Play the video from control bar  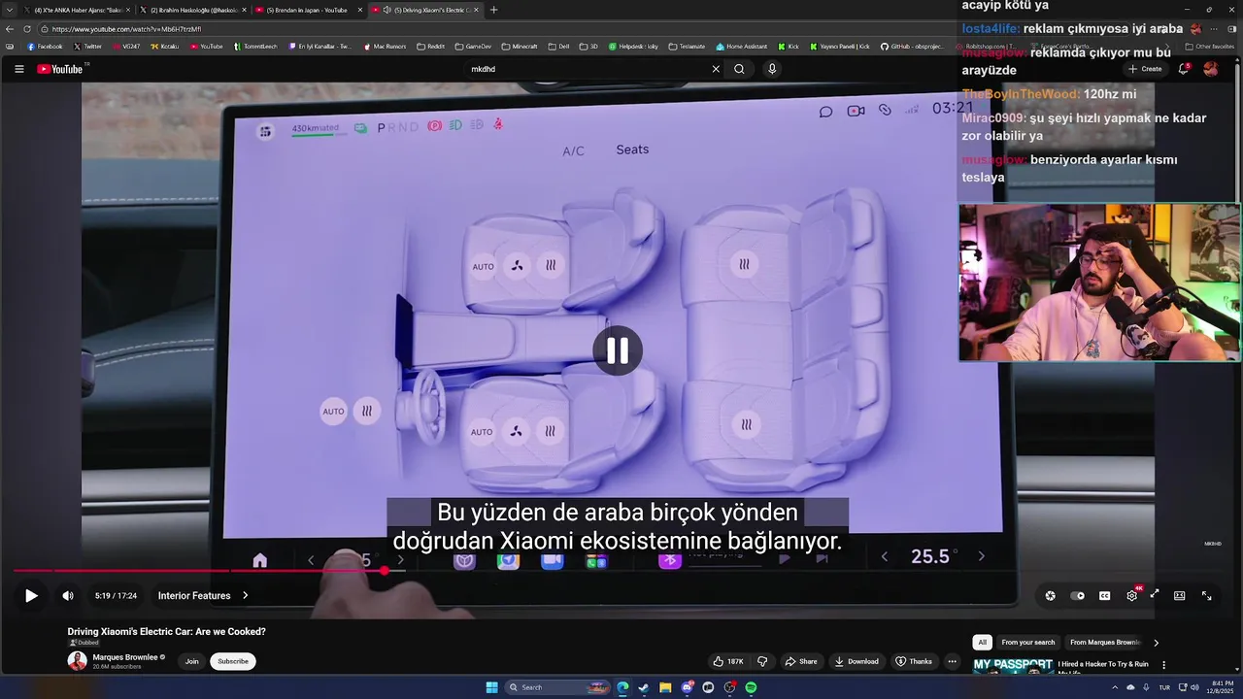point(31,596)
